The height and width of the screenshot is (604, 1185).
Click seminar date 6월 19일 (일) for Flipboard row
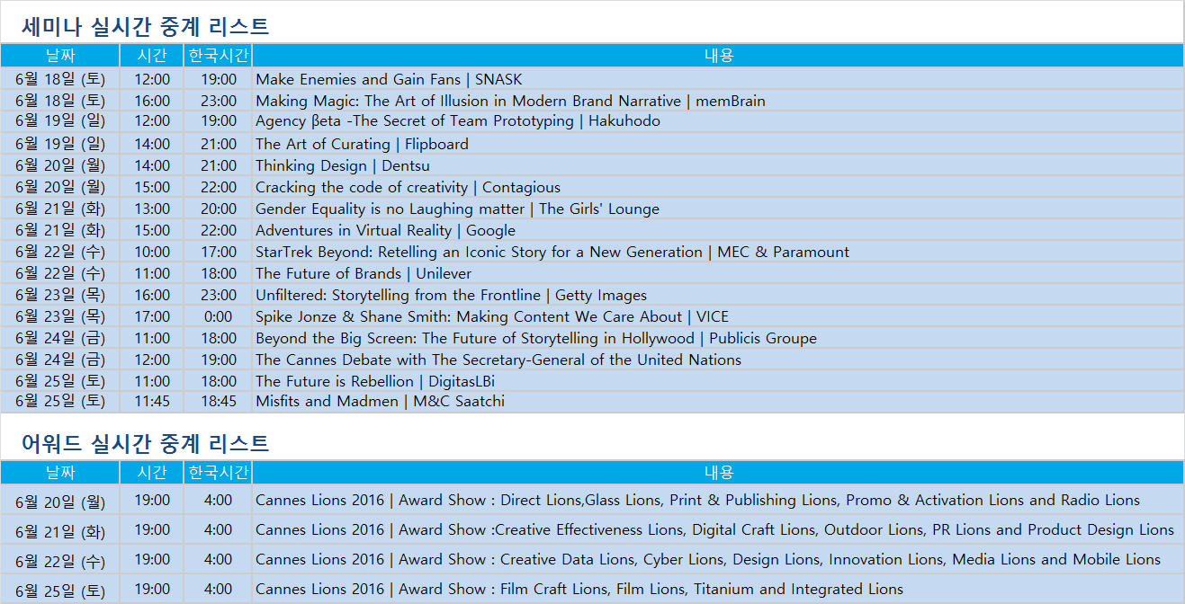coord(60,144)
